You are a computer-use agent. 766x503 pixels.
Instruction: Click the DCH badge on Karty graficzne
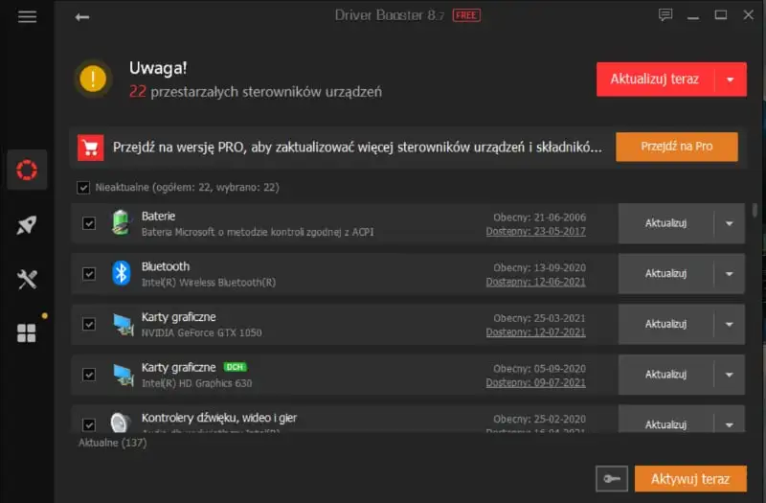pyautogui.click(x=235, y=367)
